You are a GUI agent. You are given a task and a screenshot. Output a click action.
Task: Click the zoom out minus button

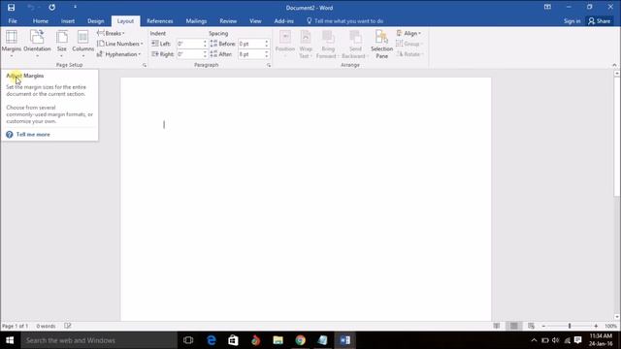pyautogui.click(x=543, y=326)
